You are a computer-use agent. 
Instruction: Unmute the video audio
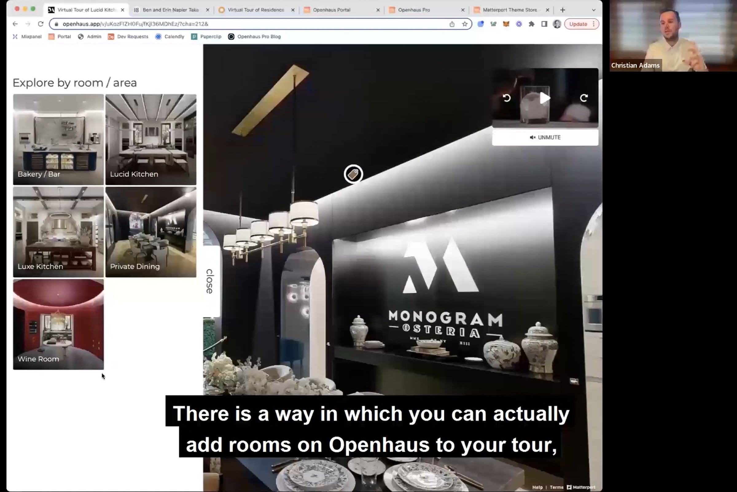[x=545, y=137]
